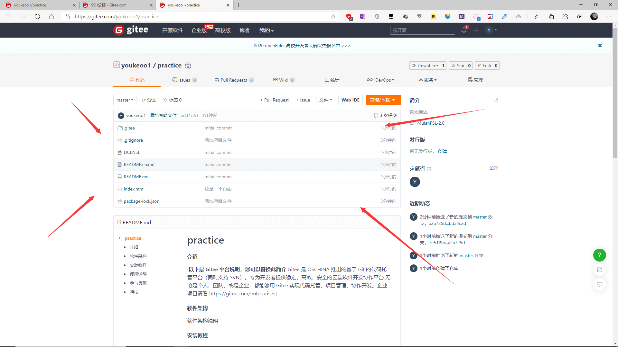Click the page vertical scrollbar

(615, 93)
